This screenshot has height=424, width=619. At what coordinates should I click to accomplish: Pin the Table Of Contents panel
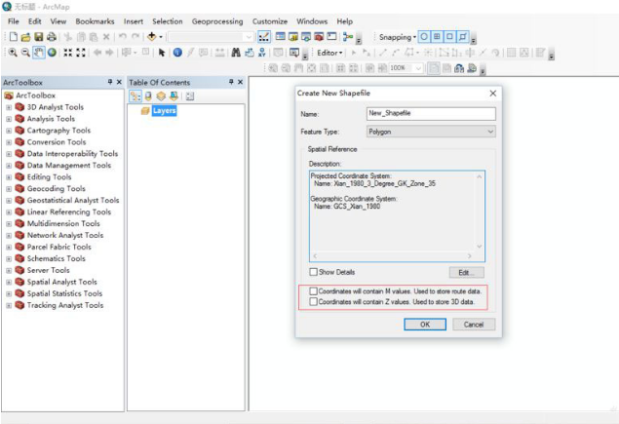(x=231, y=82)
